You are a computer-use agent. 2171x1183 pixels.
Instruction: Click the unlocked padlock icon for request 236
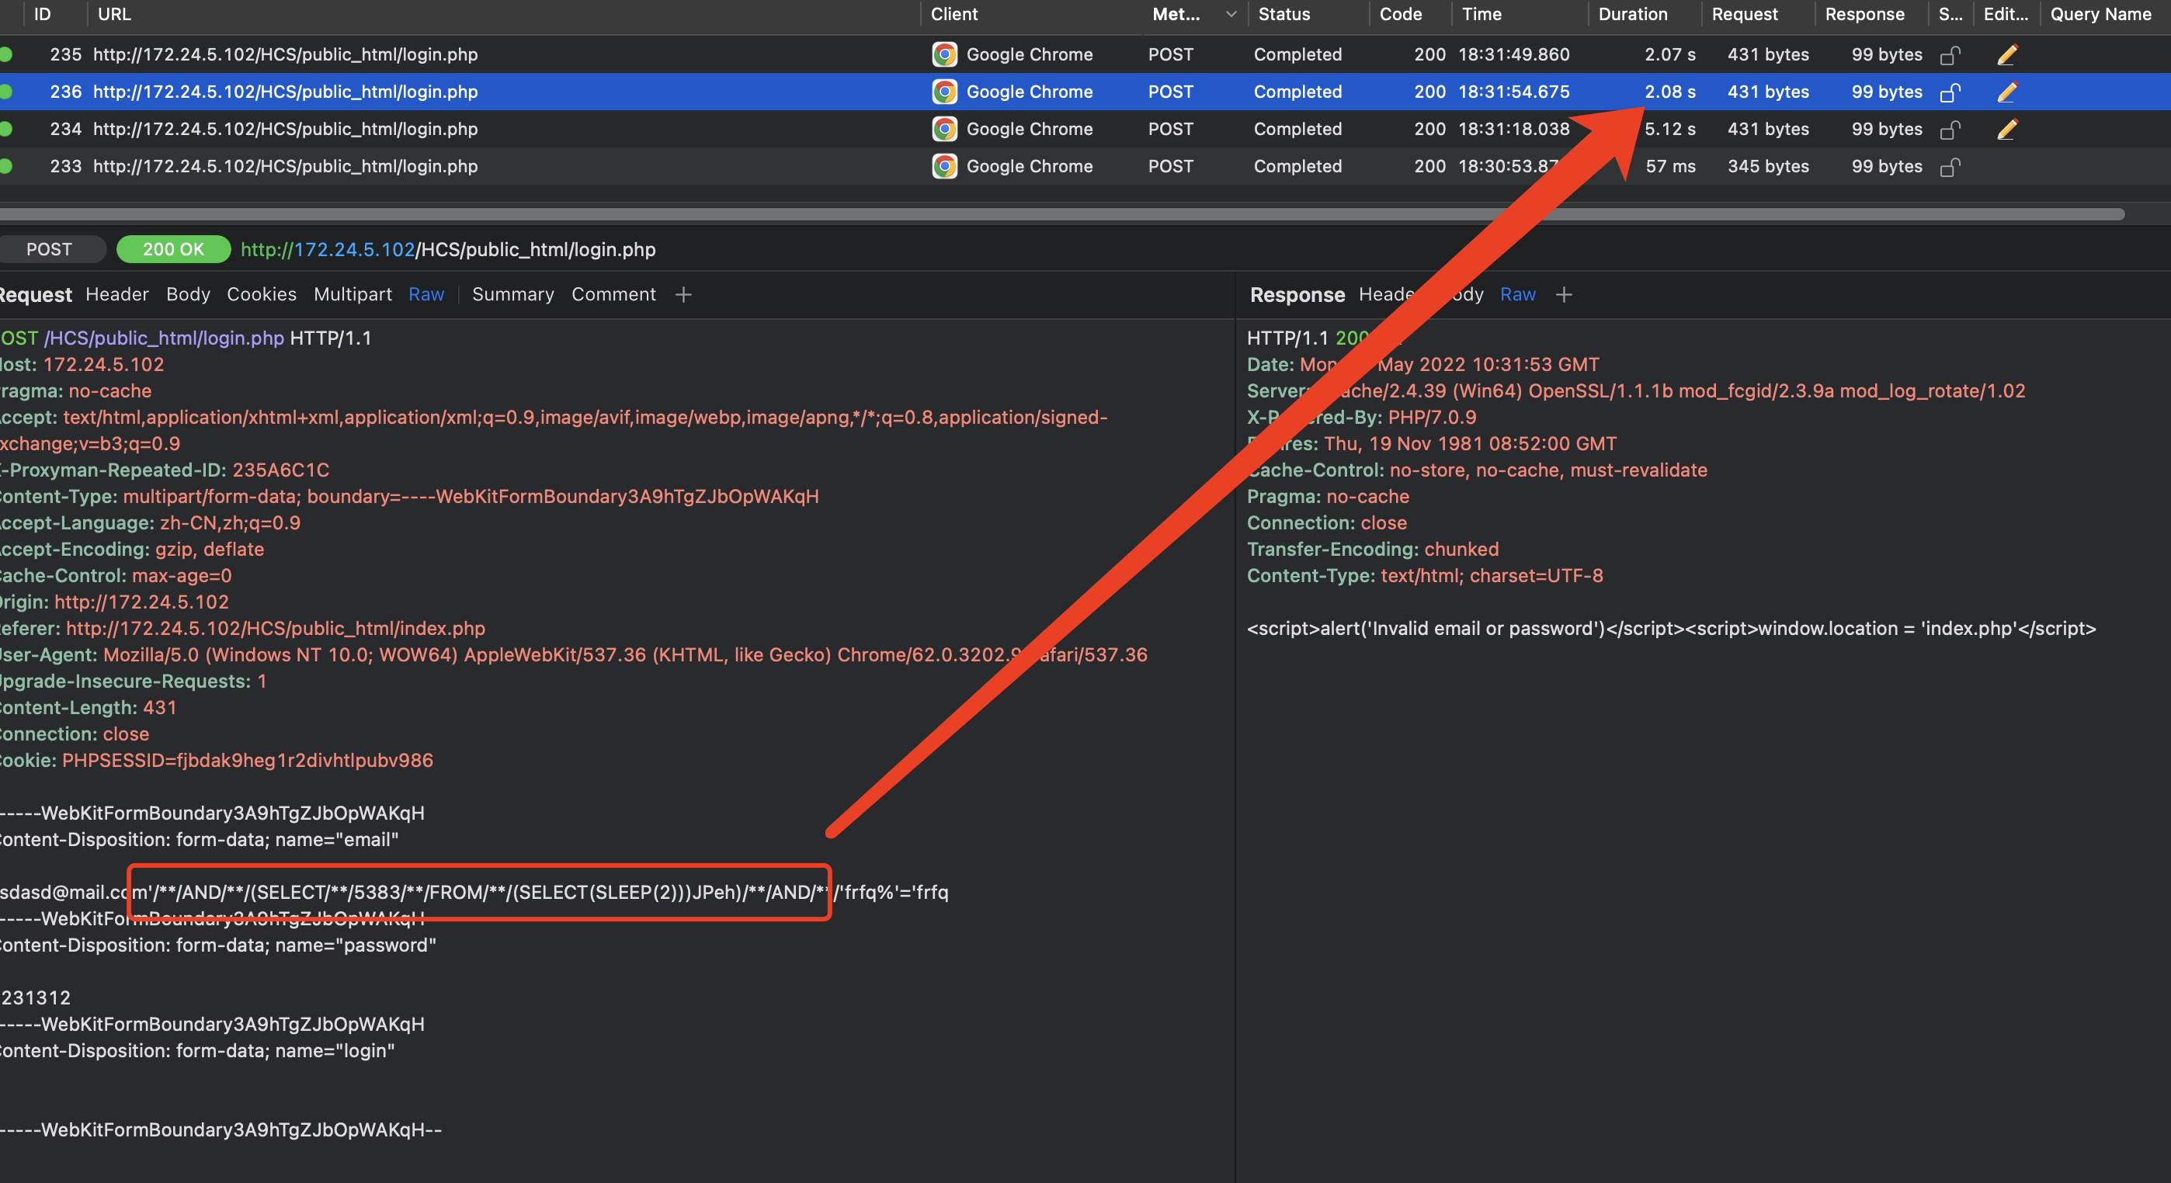click(1950, 92)
